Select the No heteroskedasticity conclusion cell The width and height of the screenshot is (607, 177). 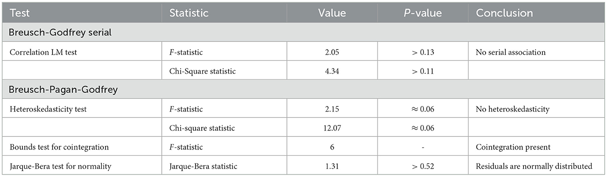coord(513,109)
